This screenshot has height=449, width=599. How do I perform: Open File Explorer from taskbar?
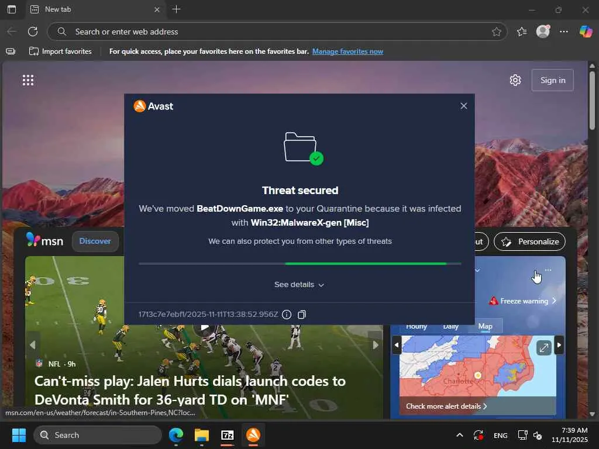[x=202, y=435]
